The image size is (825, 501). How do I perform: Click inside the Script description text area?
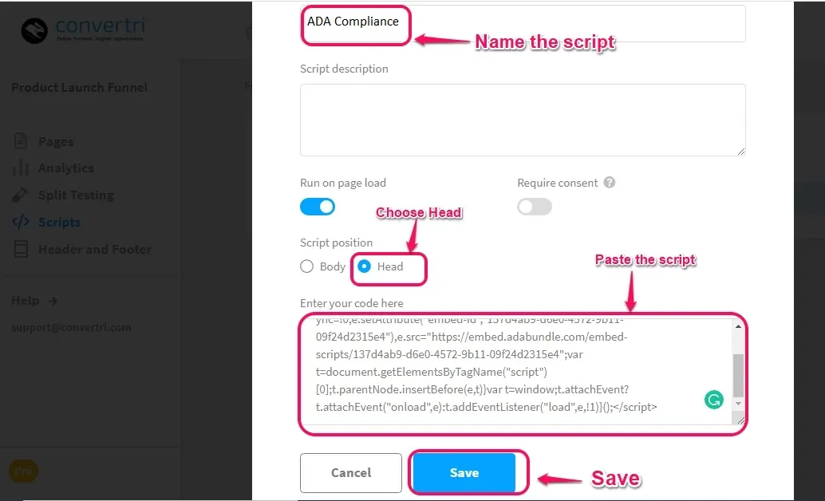pyautogui.click(x=523, y=120)
